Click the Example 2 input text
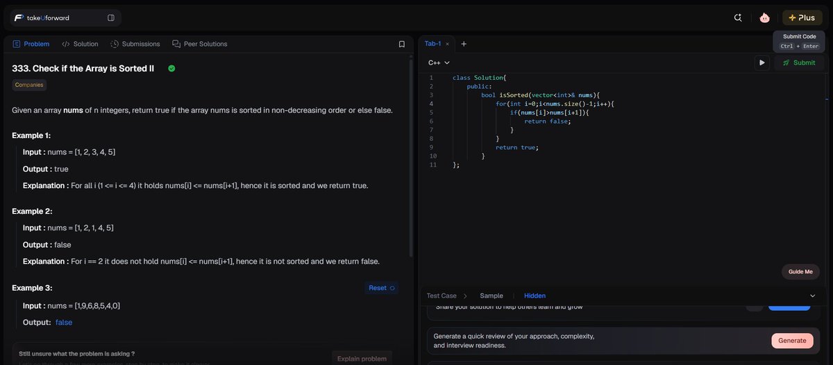The width and height of the screenshot is (833, 365). [68, 228]
